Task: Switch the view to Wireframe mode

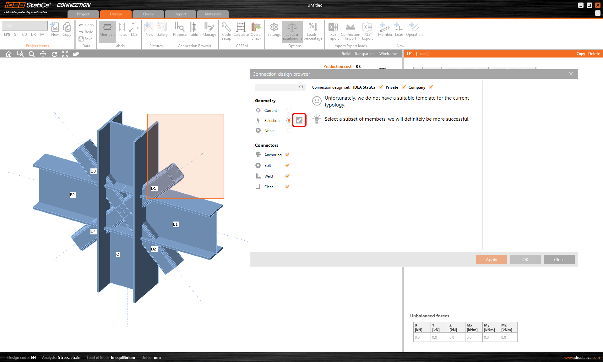Action: [388, 54]
